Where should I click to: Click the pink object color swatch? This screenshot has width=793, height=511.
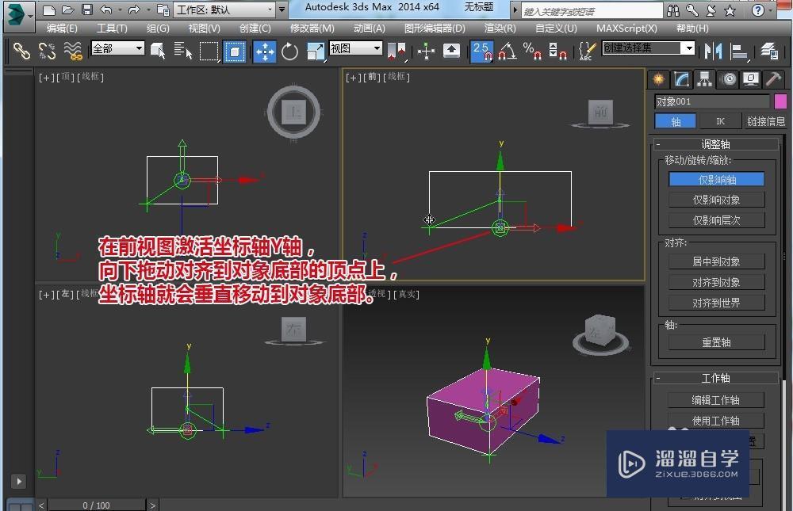[780, 101]
